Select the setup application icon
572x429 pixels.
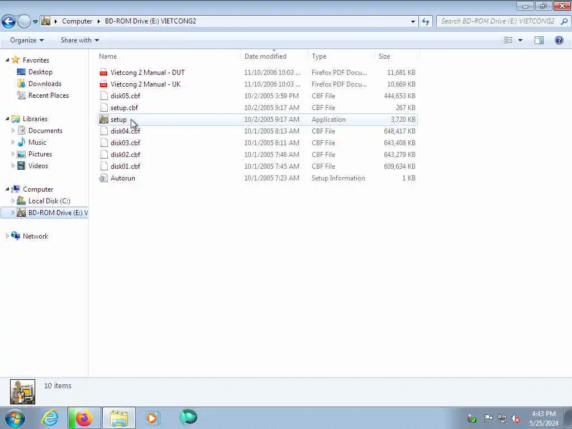coord(104,120)
